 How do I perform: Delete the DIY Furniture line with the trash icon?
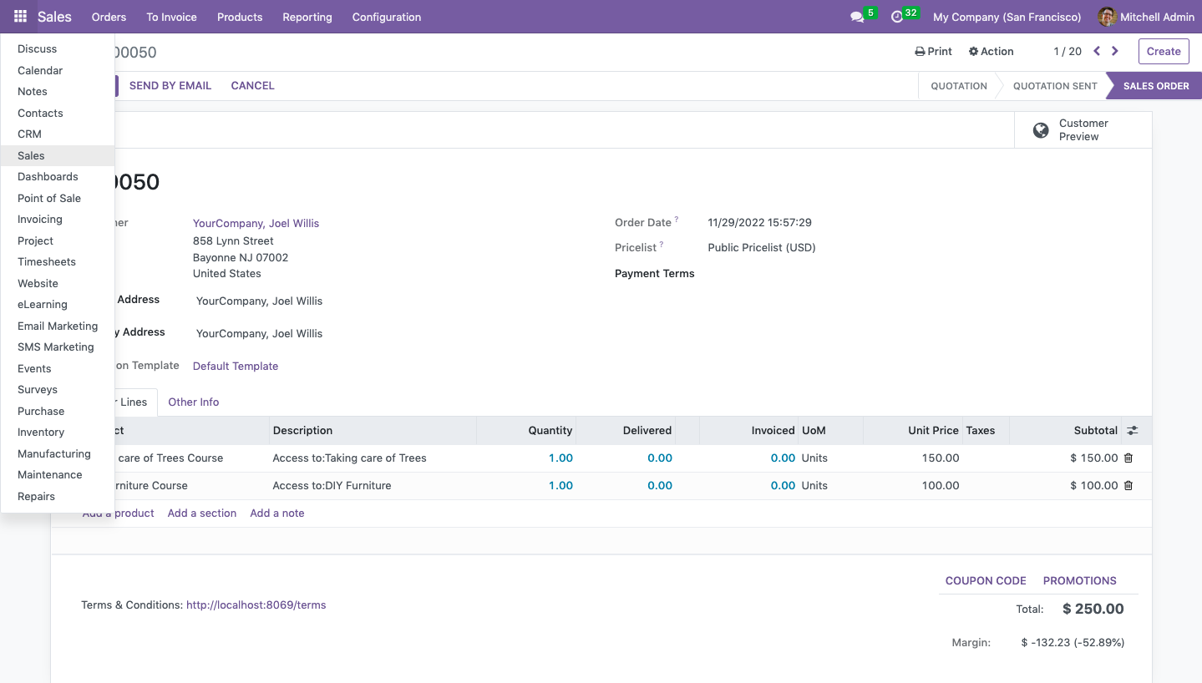(x=1128, y=485)
